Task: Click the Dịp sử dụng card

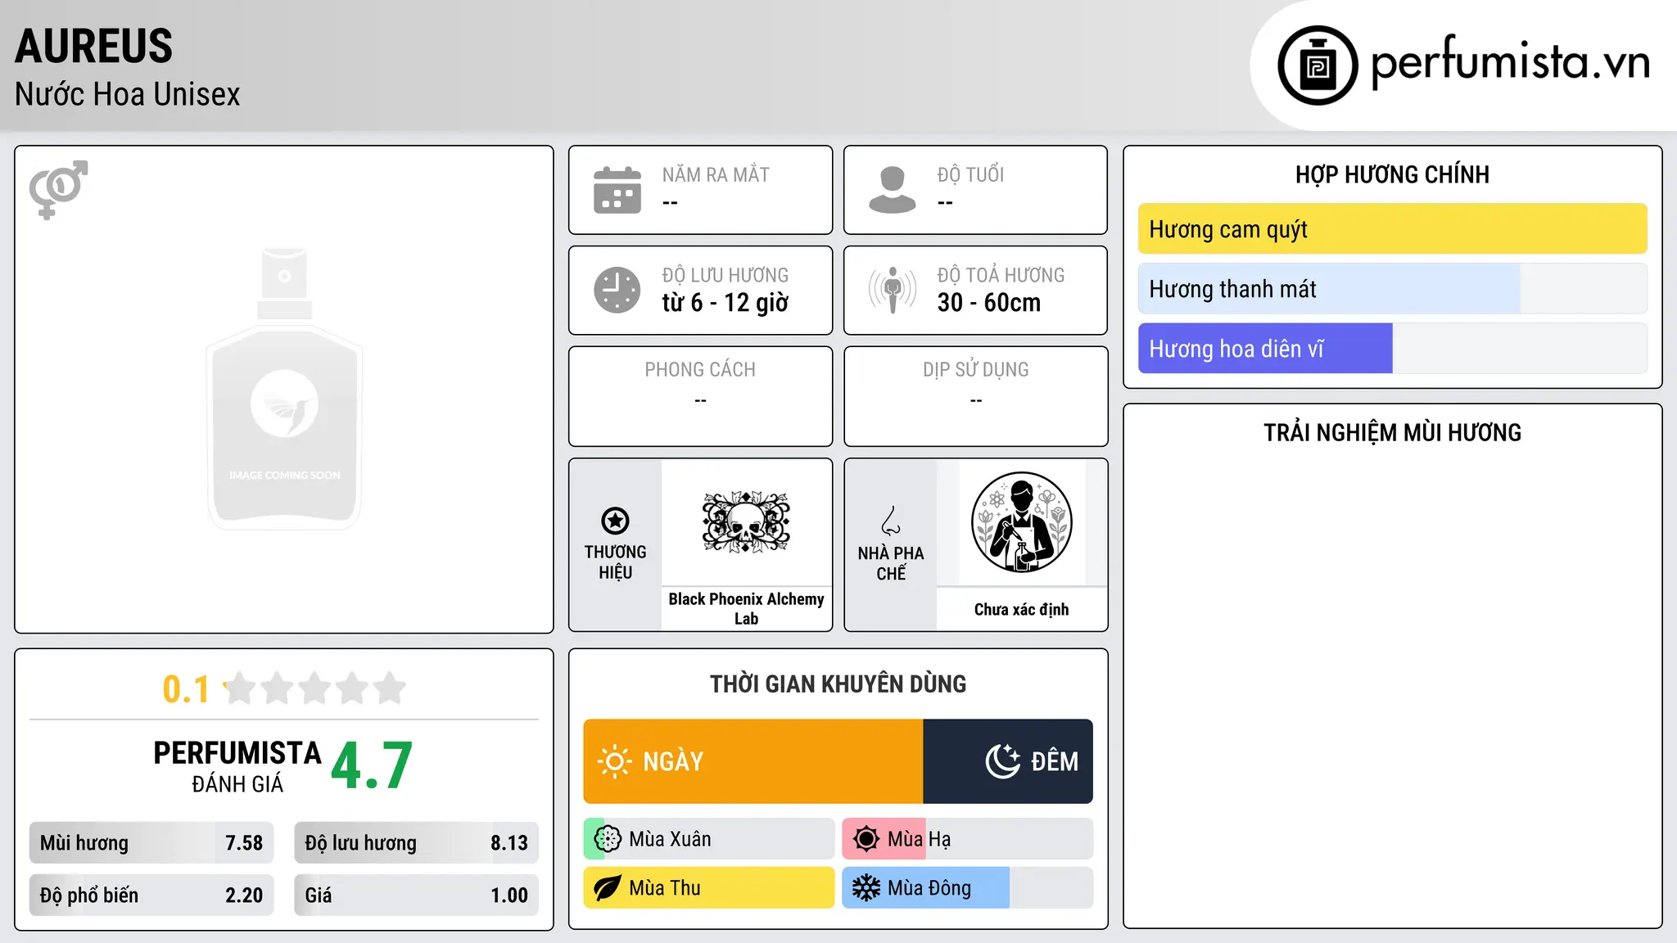Action: 975,396
